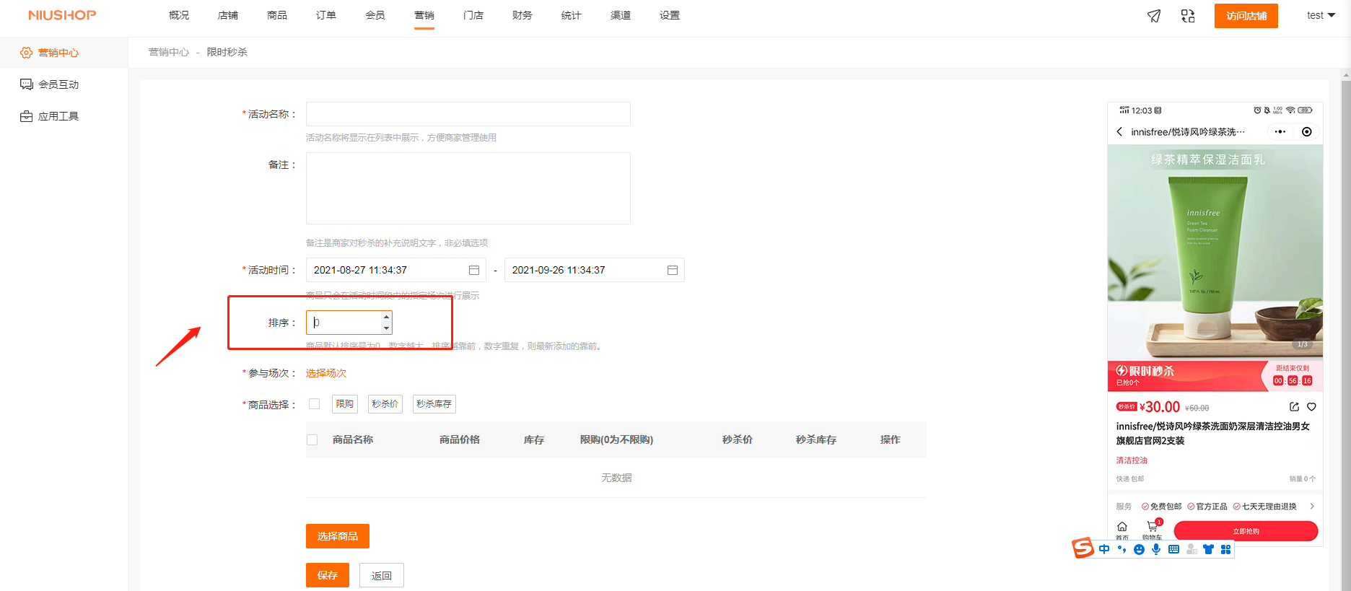Open the paper plane send icon

(x=1154, y=16)
